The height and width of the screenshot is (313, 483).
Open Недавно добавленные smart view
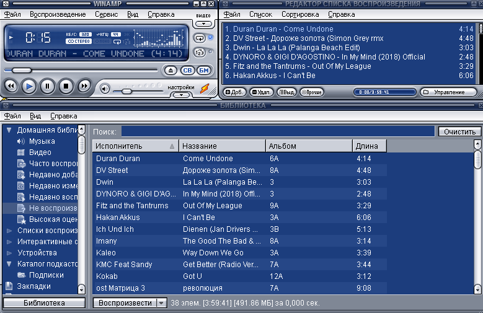47,175
